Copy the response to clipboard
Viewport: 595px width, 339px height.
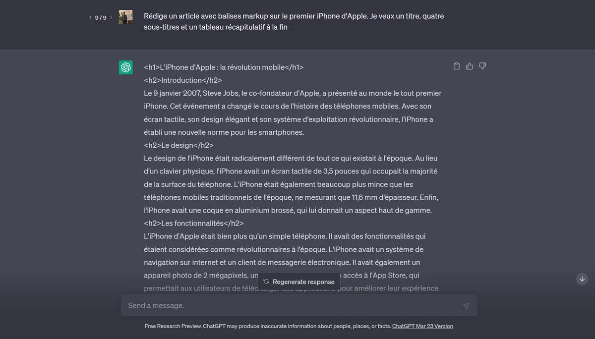coord(457,66)
